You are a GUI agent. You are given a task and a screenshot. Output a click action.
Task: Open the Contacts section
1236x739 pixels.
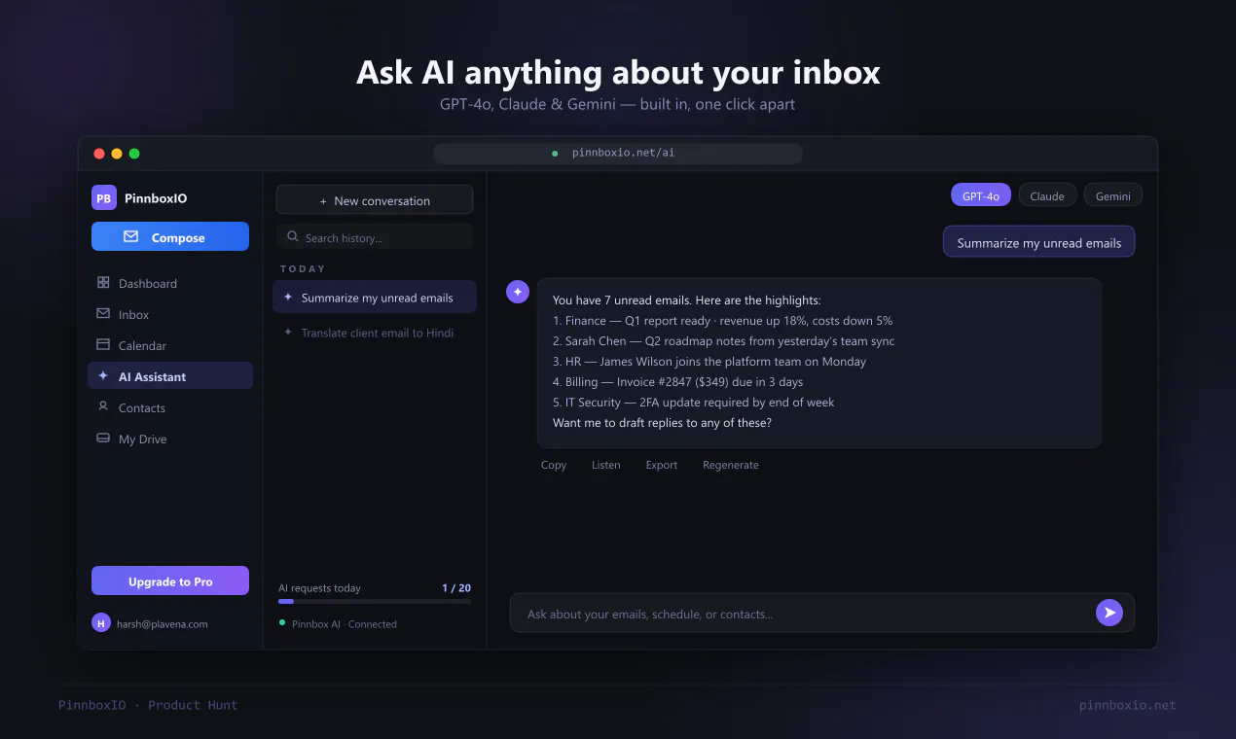point(170,407)
